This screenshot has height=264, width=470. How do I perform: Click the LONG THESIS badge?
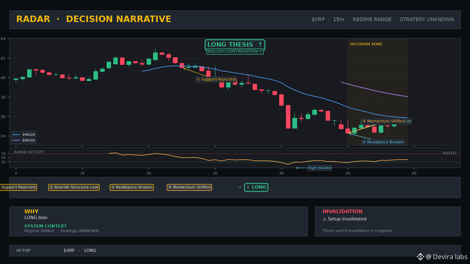click(x=235, y=45)
